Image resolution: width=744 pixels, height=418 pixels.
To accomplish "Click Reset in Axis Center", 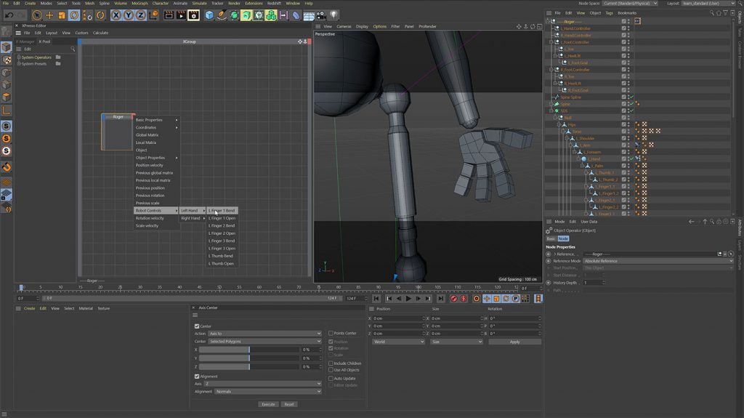I will (289, 404).
